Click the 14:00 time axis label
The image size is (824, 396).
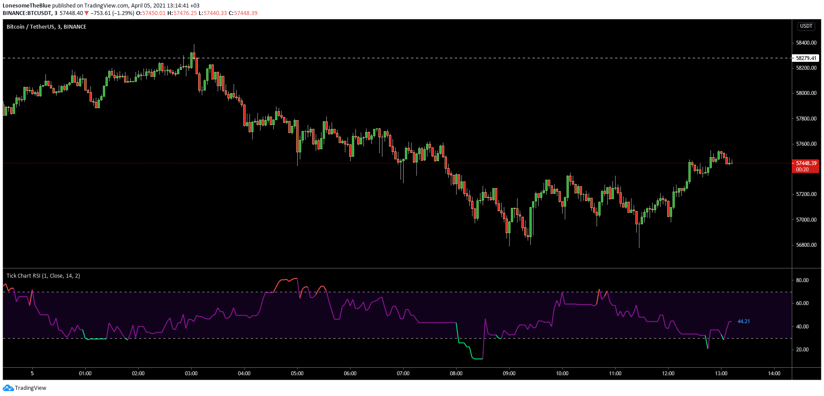coord(774,373)
